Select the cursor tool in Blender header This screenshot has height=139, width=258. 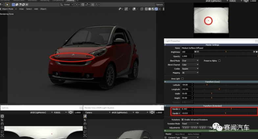7,5
